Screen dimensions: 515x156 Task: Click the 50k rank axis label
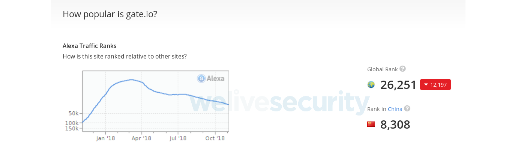pos(73,113)
